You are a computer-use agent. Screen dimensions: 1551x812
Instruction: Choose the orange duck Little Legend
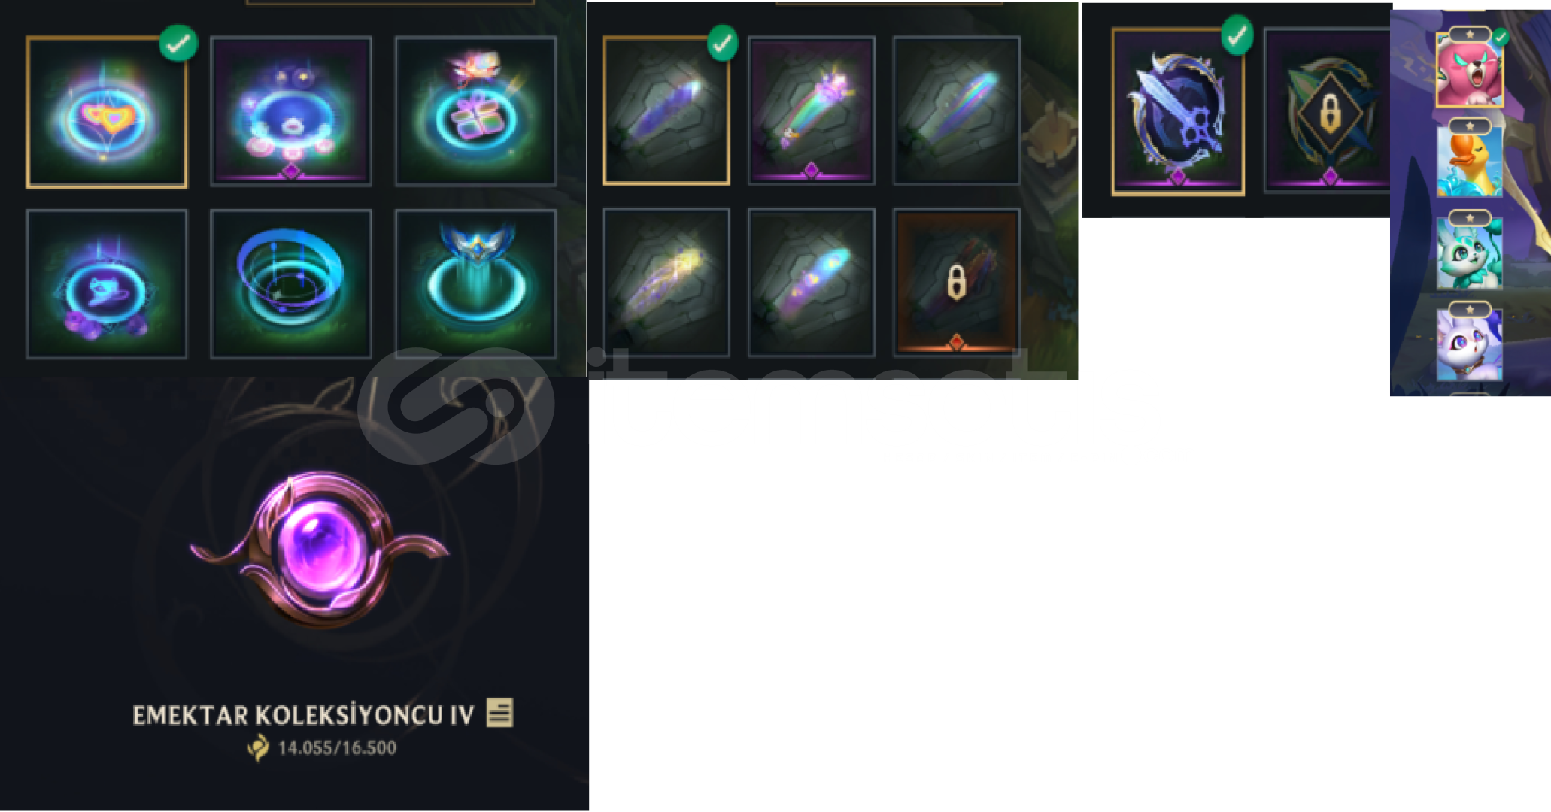(1470, 160)
